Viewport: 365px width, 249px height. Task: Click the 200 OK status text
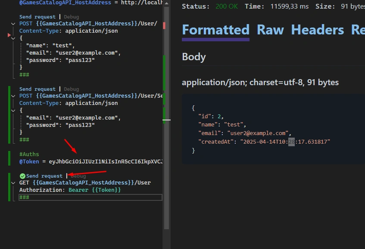point(227,6)
